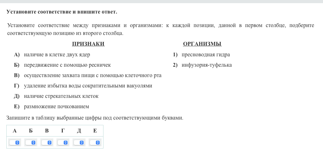The height and width of the screenshot is (157, 323).
Task: Click the feature about сократительными вакуолями
Action: (88, 86)
